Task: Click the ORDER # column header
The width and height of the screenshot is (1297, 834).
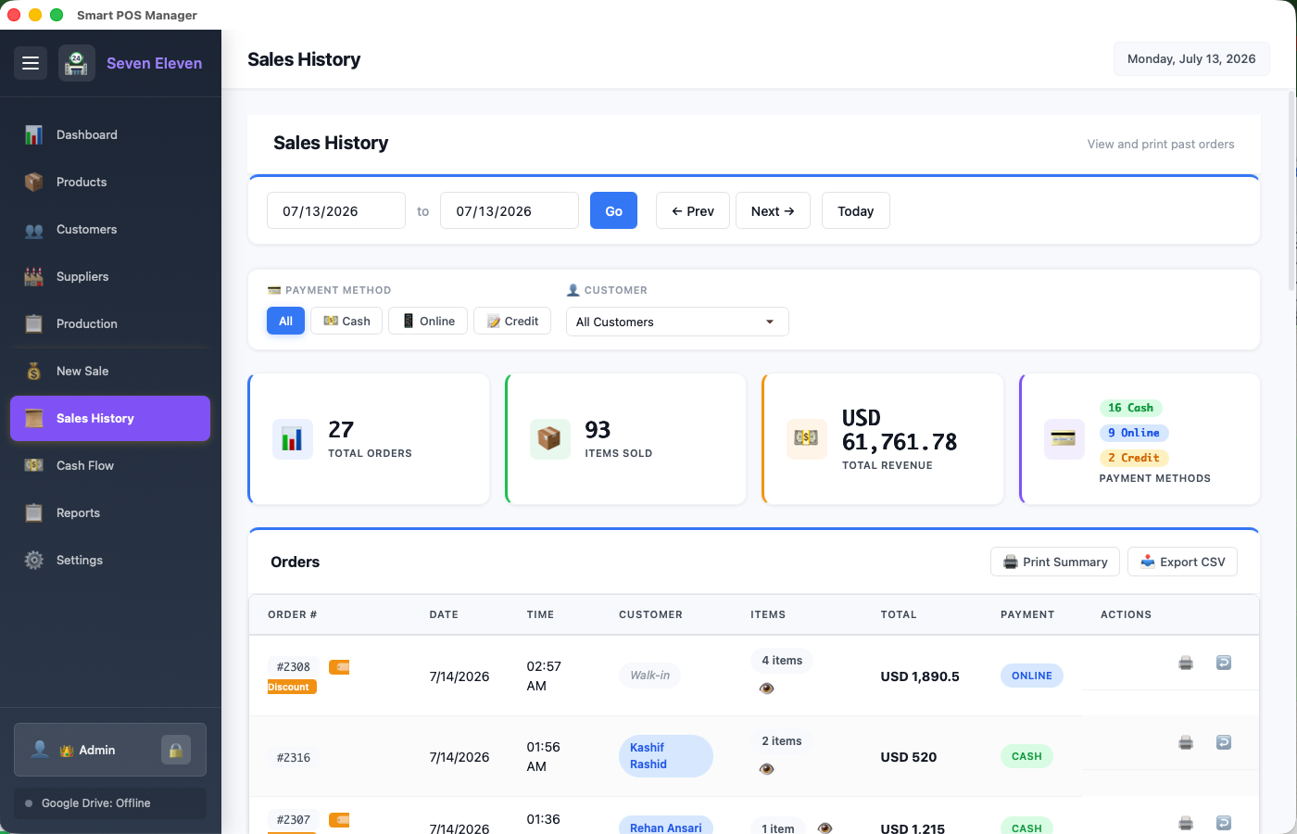Action: 292,614
